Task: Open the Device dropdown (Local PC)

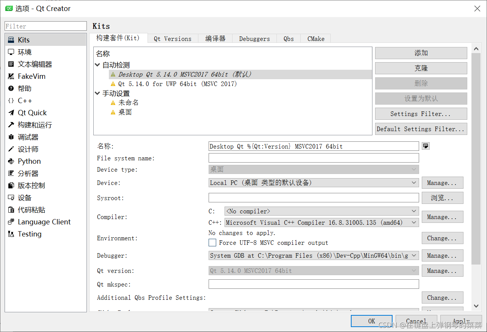Action: (314, 183)
